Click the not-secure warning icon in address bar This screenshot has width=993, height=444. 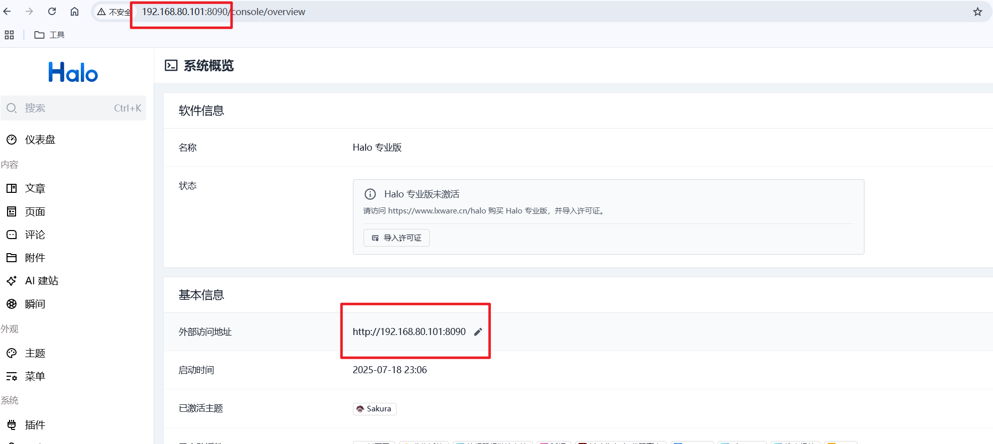[101, 12]
